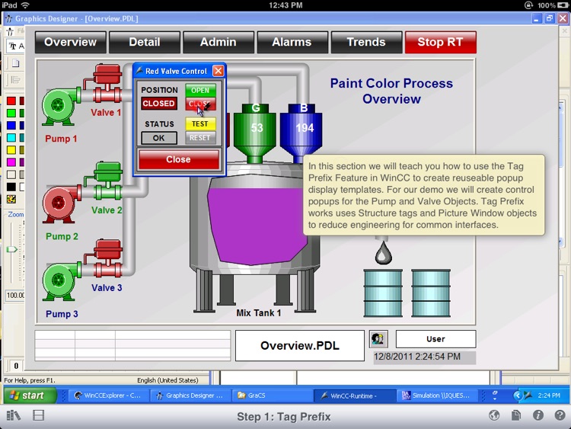The height and width of the screenshot is (429, 571).
Task: Pick the magenta color swatch
Action: [11, 162]
